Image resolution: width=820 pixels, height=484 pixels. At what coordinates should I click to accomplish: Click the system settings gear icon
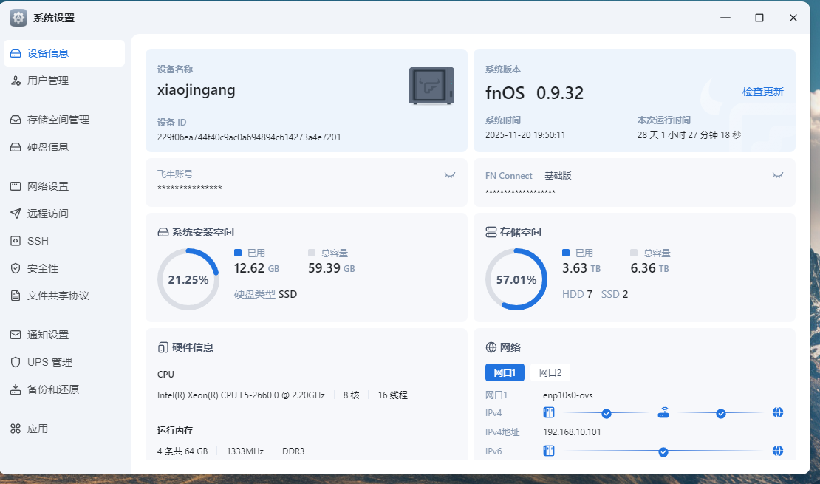pyautogui.click(x=18, y=18)
